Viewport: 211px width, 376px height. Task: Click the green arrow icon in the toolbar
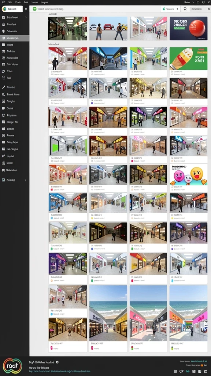coord(35,9)
